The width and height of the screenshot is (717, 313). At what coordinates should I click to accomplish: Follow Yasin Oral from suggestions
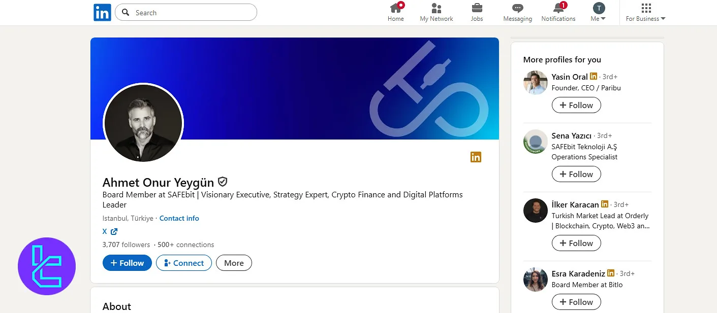(576, 105)
